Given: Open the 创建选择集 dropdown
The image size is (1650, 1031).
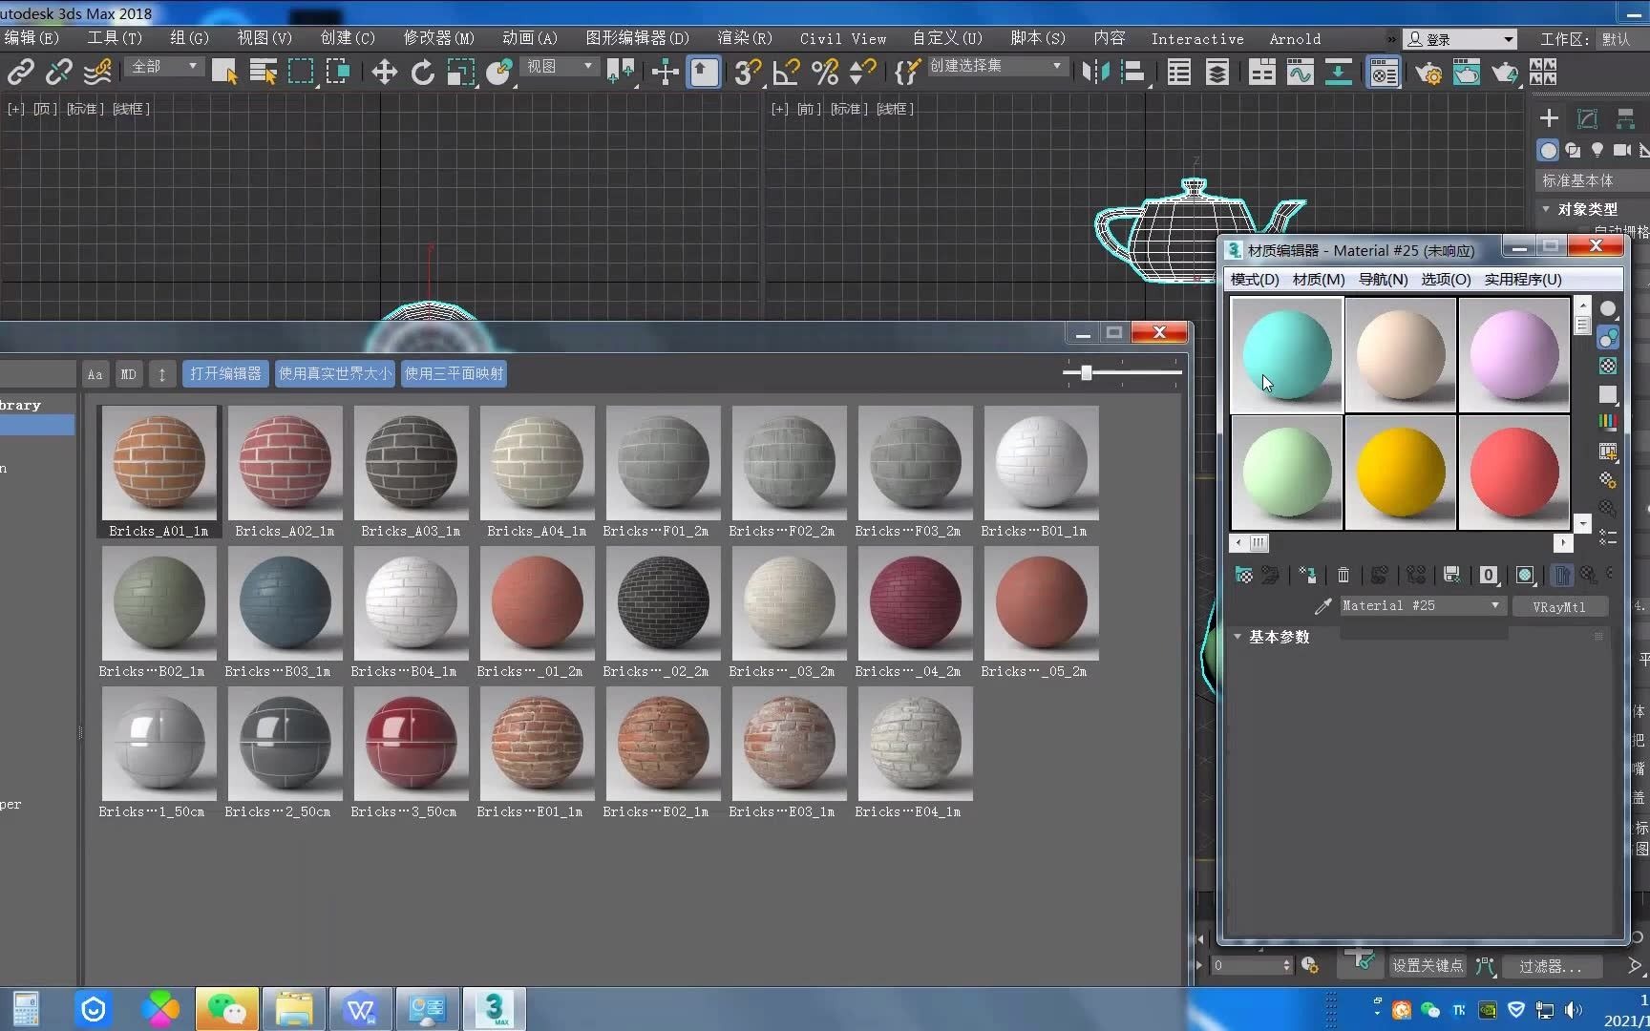Looking at the screenshot, I should [1056, 67].
